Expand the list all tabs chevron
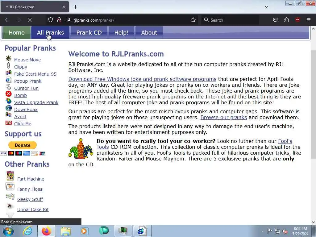Image resolution: width=316 pixels, height=237 pixels. pos(266,7)
